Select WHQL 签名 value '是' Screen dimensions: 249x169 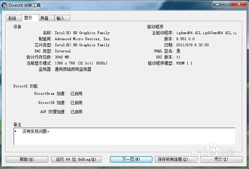(178, 51)
